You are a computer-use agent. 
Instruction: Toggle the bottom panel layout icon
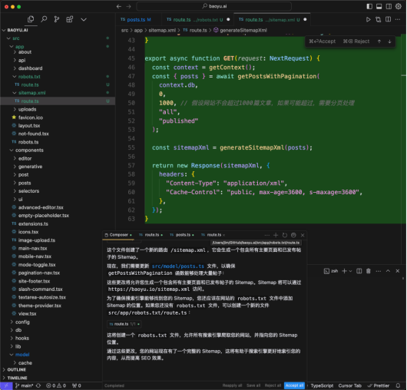tap(379, 6)
